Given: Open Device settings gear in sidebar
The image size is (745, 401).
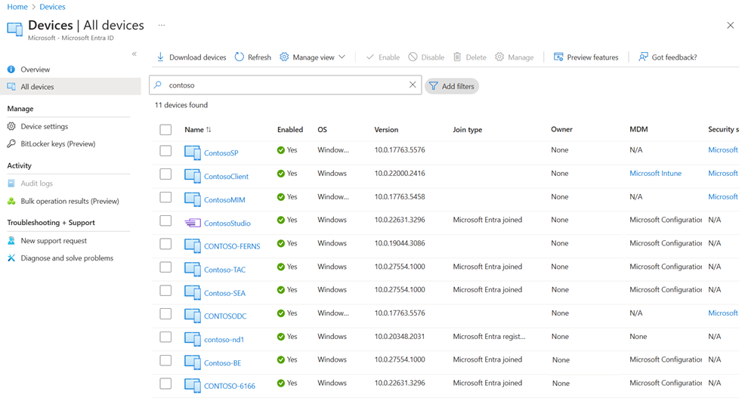Looking at the screenshot, I should click(x=11, y=127).
